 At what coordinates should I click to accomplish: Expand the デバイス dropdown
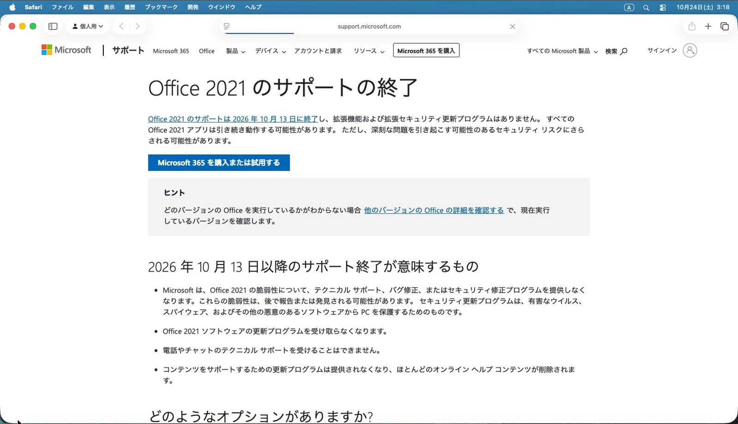click(x=271, y=51)
